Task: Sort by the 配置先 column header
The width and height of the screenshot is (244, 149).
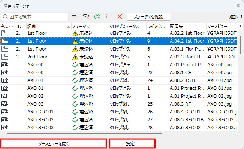Action: point(187,27)
